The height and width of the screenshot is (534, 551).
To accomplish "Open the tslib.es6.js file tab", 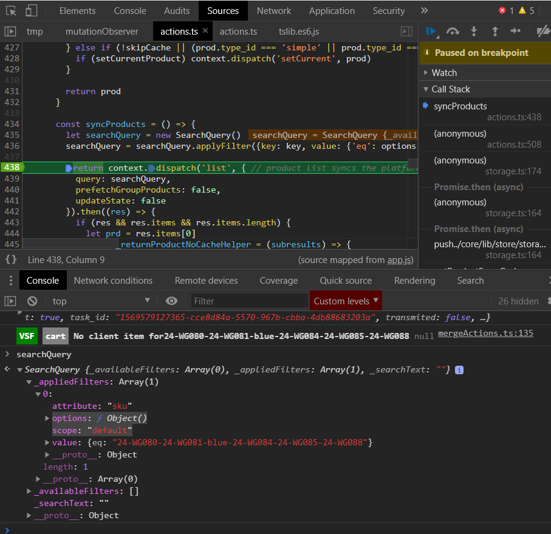I will pyautogui.click(x=299, y=32).
